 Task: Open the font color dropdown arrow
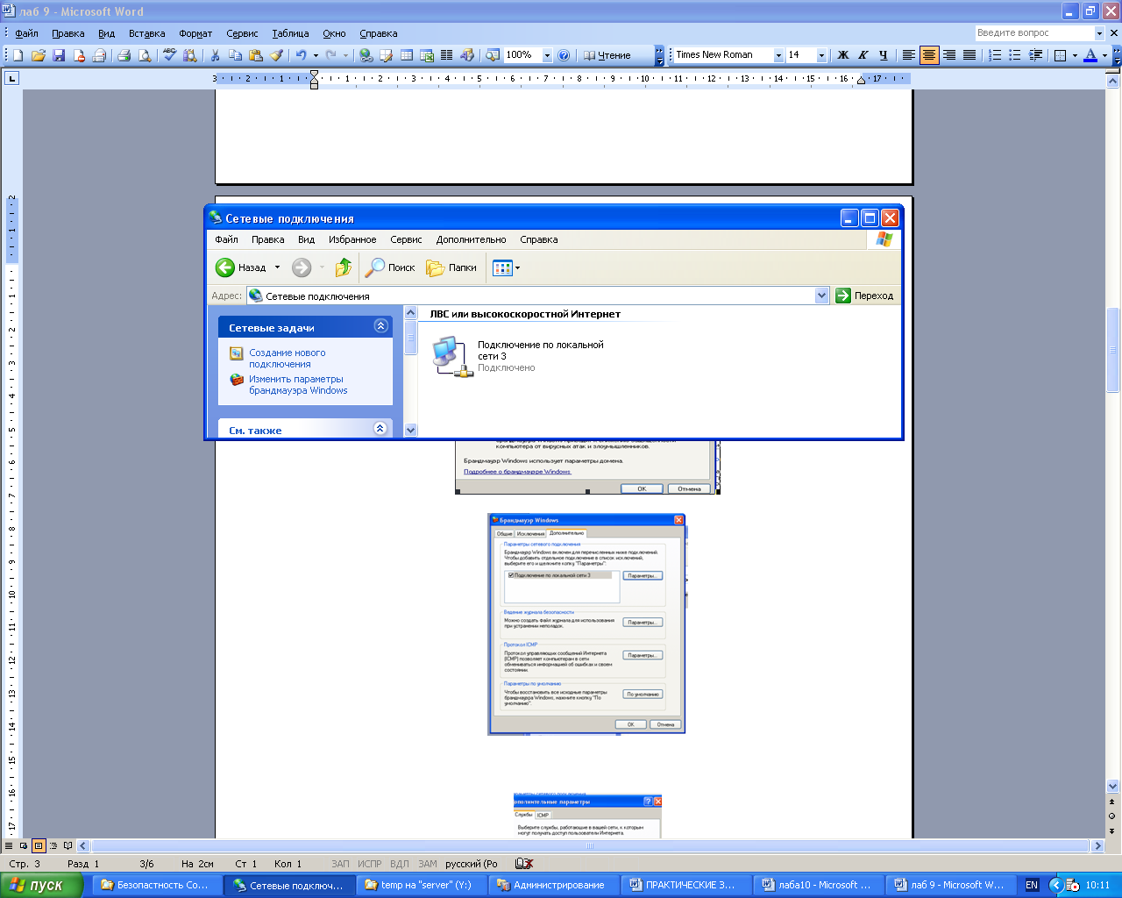1104,55
